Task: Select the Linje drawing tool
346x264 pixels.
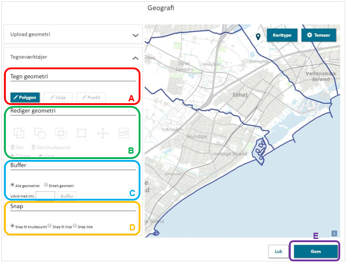Action: pyautogui.click(x=58, y=97)
